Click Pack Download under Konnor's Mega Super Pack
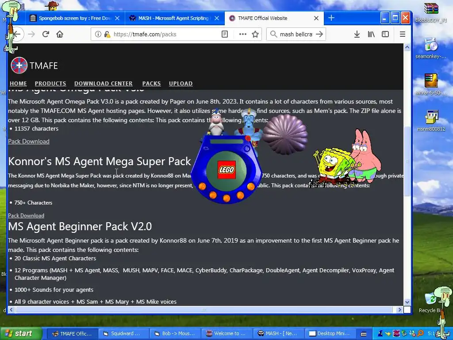The width and height of the screenshot is (453, 340). click(x=26, y=216)
